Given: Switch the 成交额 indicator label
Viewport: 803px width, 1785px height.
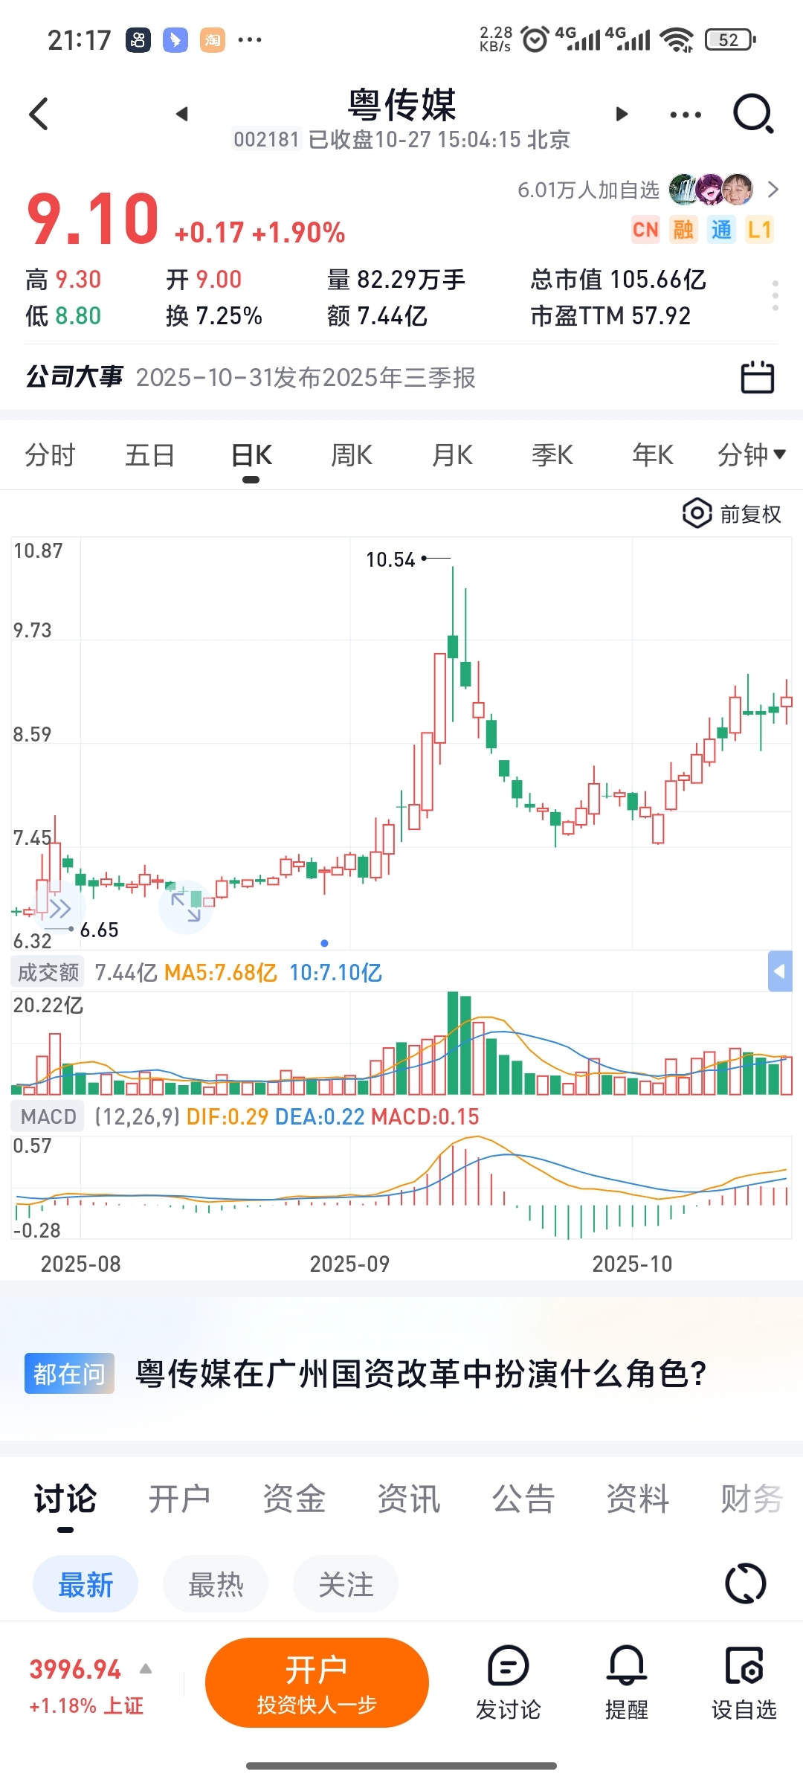Looking at the screenshot, I should [x=48, y=972].
